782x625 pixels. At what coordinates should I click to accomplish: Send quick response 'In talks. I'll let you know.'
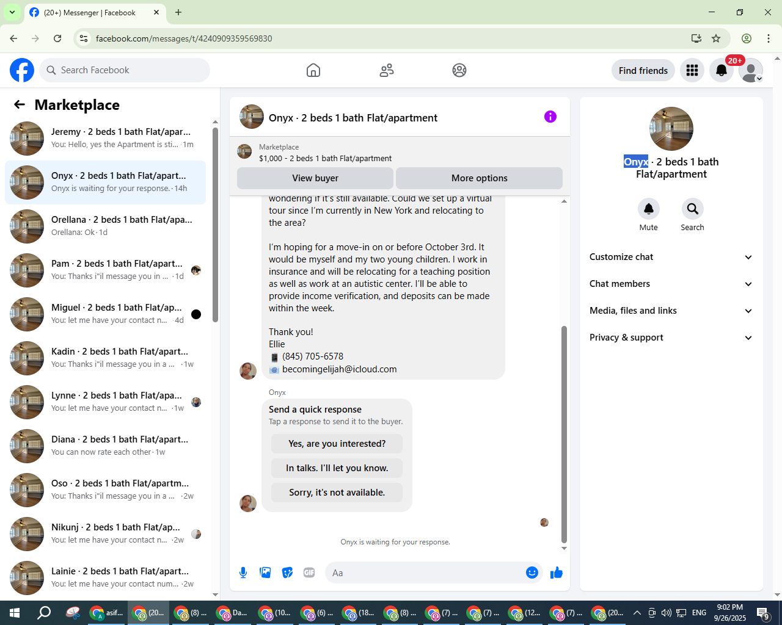click(x=337, y=468)
